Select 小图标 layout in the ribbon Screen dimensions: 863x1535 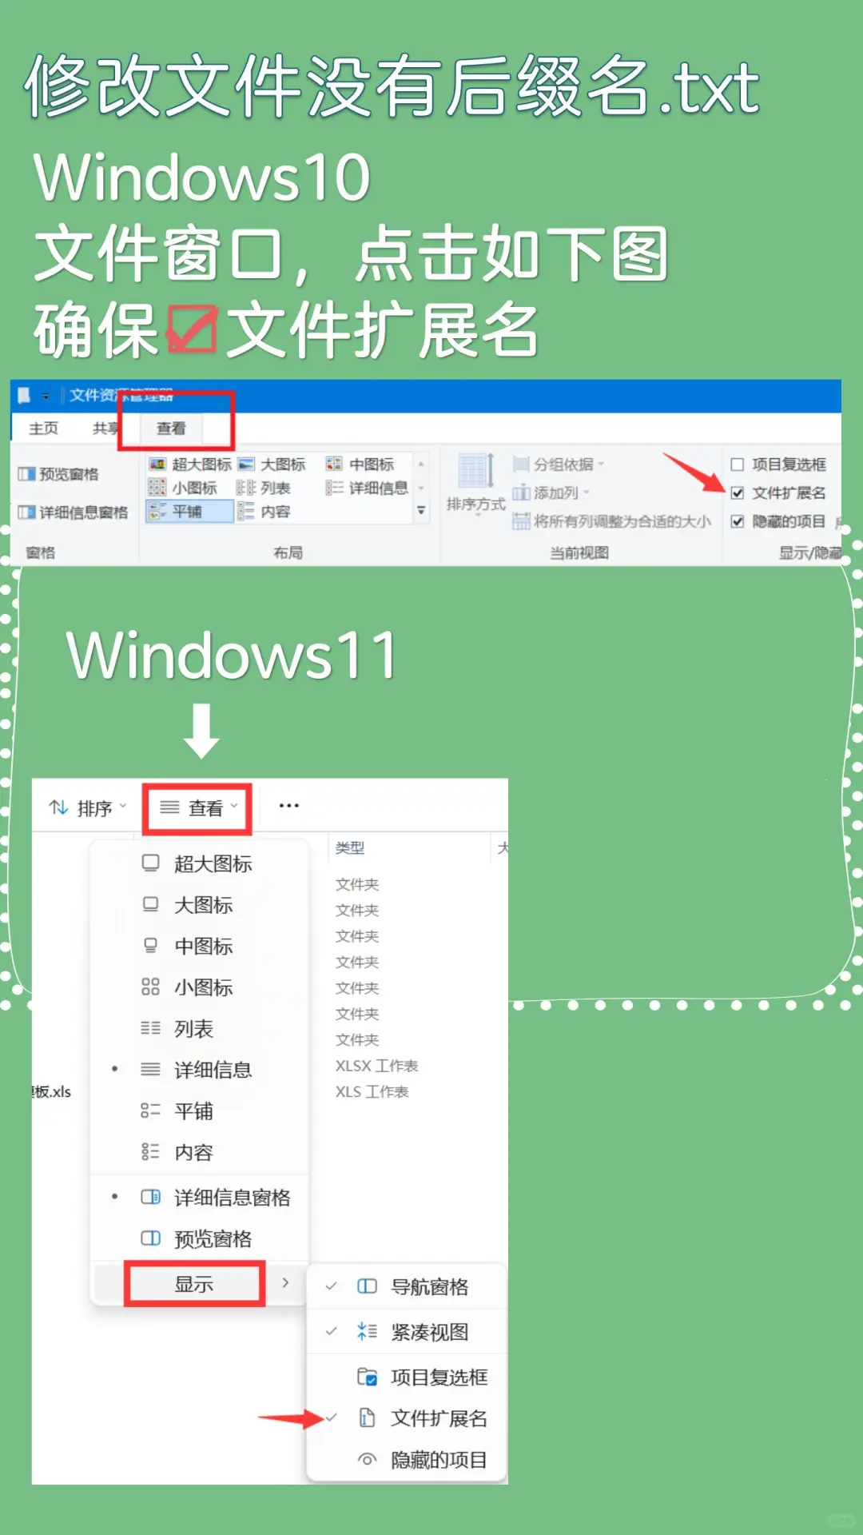click(183, 488)
